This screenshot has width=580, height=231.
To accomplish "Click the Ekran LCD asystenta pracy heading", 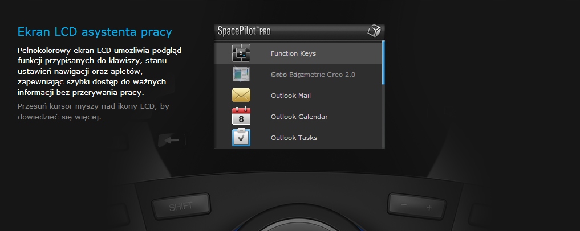I will click(95, 32).
